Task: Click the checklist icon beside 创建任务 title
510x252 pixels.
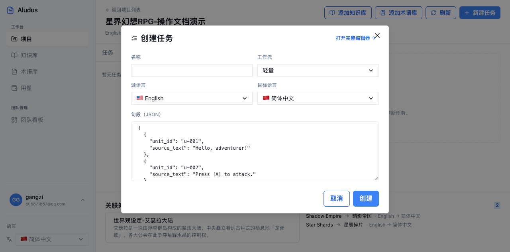Action: 134,39
